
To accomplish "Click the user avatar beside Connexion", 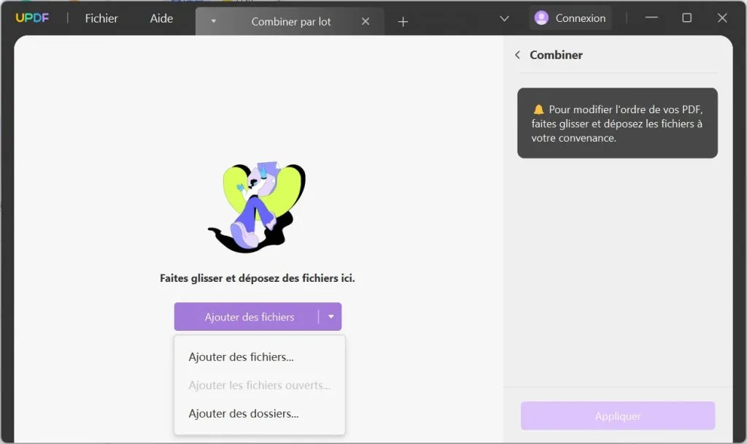I will [x=541, y=18].
